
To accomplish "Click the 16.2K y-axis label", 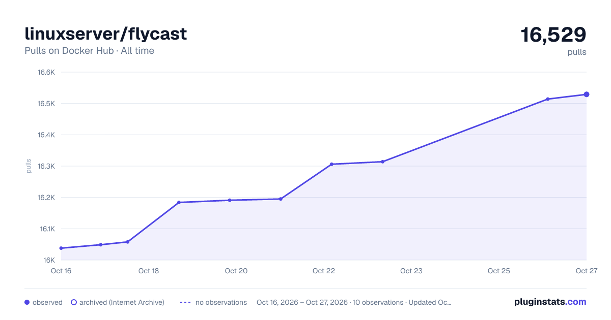I will point(46,198).
